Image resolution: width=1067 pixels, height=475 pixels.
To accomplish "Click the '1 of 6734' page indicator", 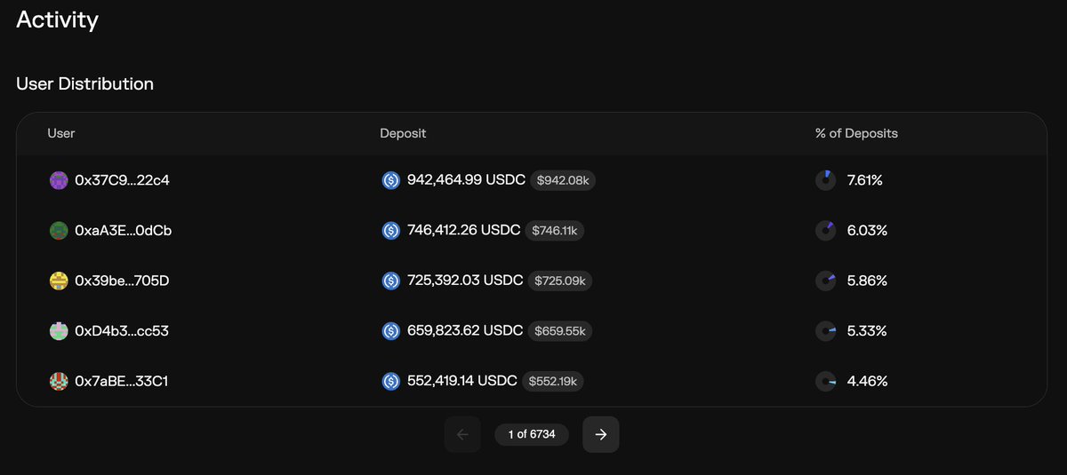I will (x=532, y=434).
